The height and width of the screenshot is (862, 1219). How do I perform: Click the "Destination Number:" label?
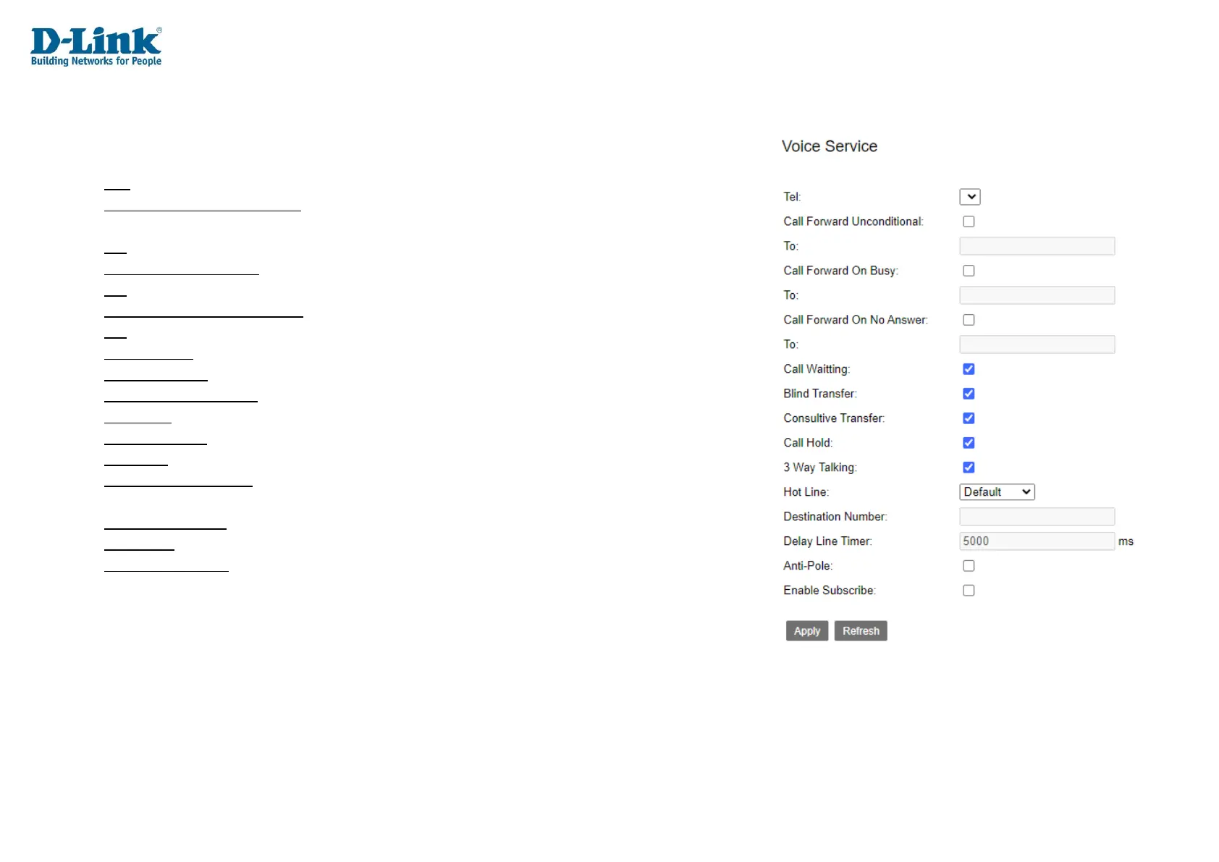coord(835,517)
